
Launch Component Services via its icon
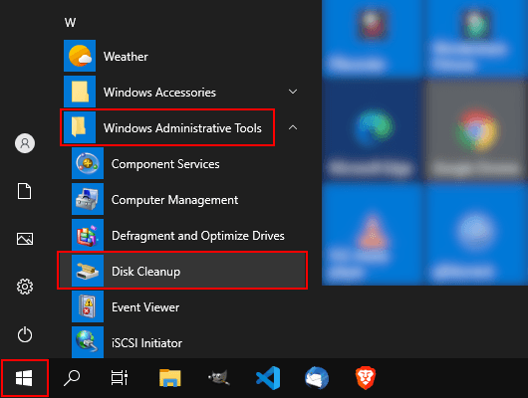pyautogui.click(x=88, y=163)
